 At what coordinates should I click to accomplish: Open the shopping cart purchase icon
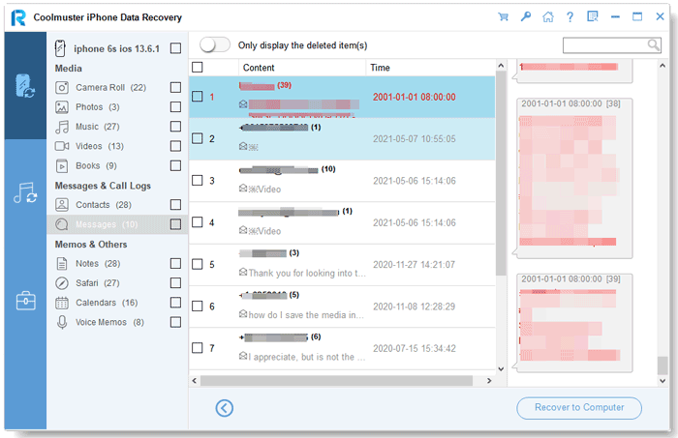503,16
